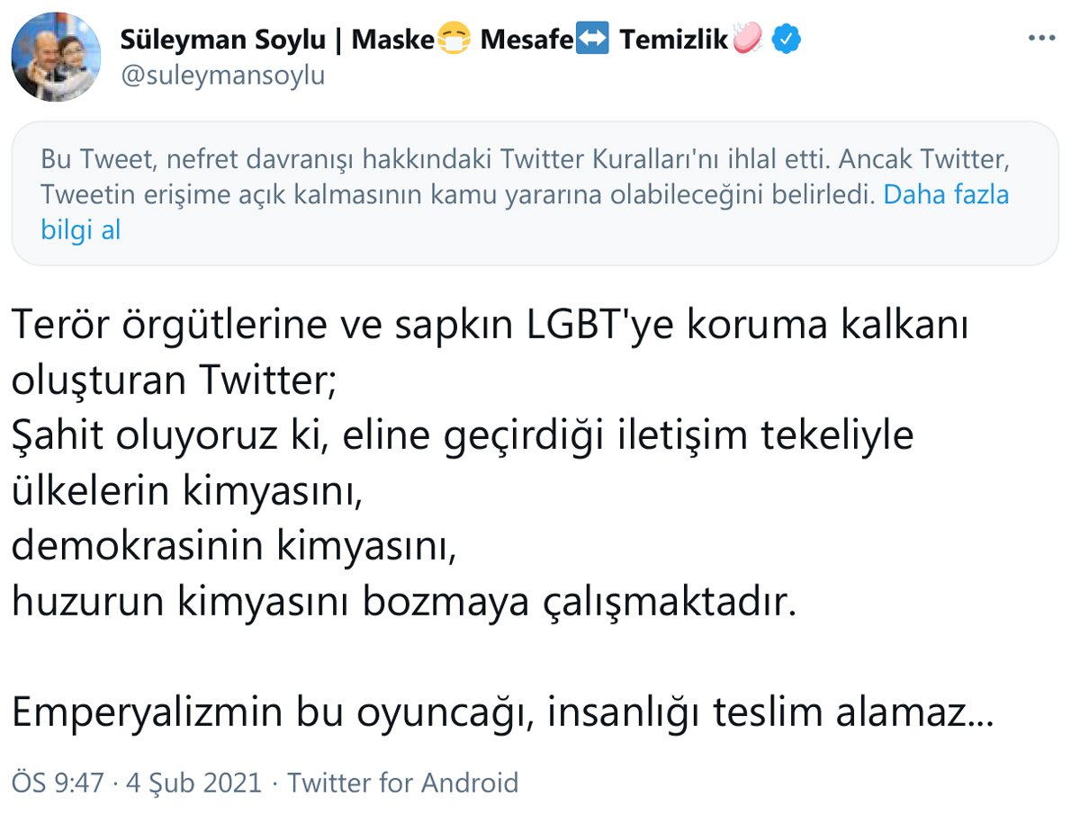Open the @suleymansoylu handle link

[222, 76]
